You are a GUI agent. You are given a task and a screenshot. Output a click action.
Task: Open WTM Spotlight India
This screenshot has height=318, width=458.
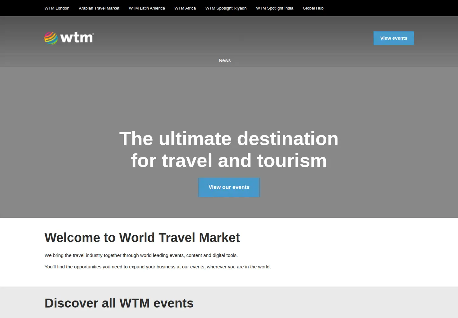coord(274,8)
